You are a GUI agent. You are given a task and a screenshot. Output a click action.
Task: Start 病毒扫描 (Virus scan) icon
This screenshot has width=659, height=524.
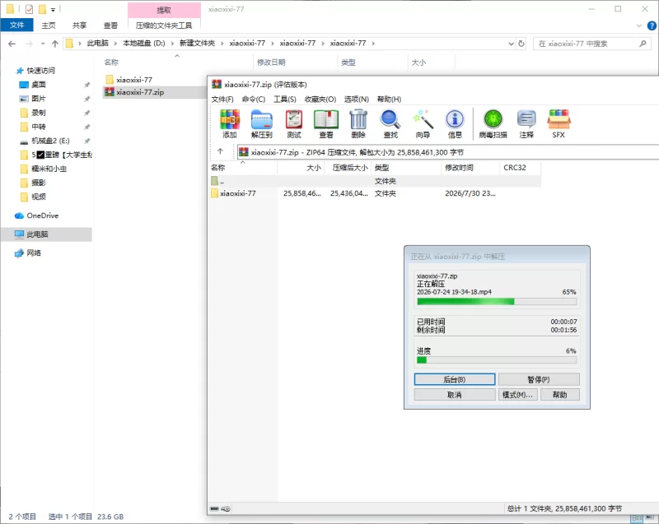493,123
